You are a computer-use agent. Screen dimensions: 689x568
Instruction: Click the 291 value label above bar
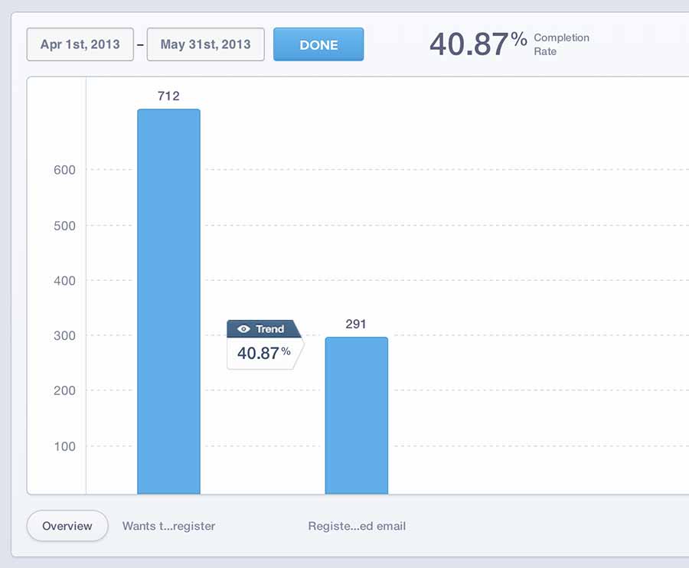tap(356, 324)
